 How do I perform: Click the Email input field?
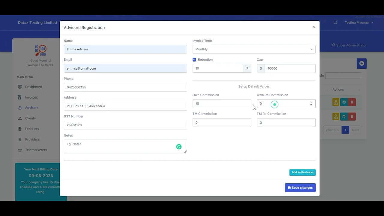click(x=125, y=68)
